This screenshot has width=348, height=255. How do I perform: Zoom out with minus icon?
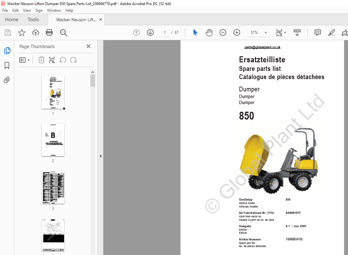pos(223,33)
